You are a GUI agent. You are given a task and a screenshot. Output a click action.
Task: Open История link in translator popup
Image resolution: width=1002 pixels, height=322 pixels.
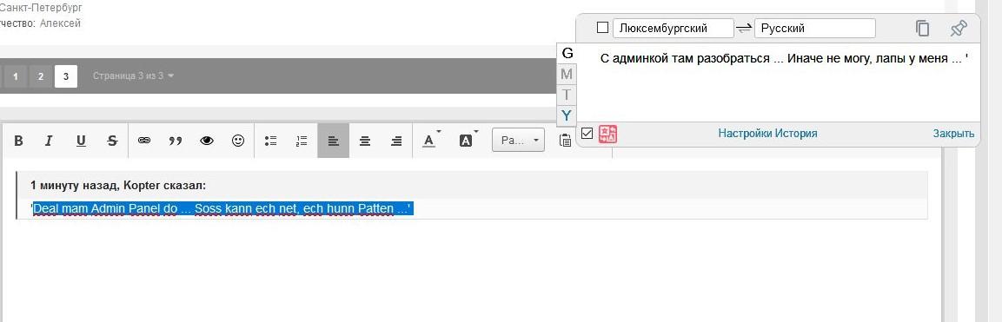(x=796, y=134)
